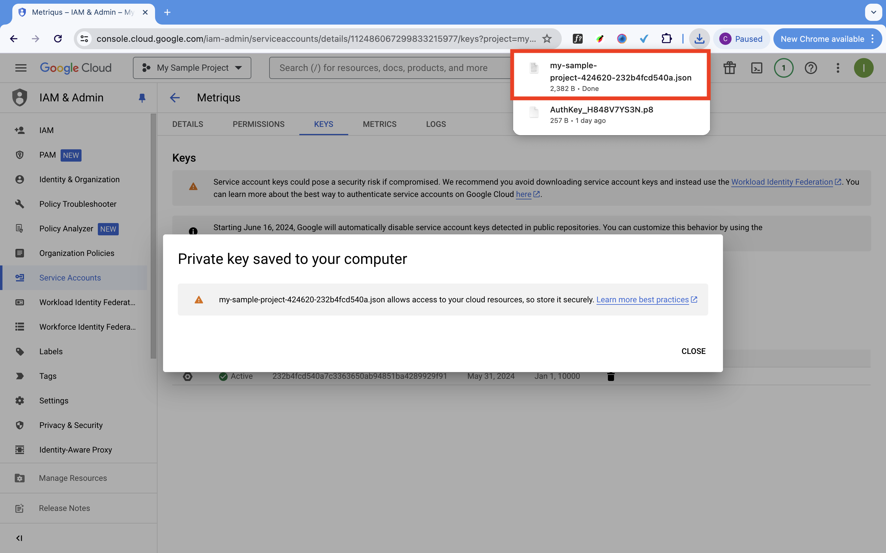
Task: Open the green user account avatar
Action: click(x=863, y=68)
